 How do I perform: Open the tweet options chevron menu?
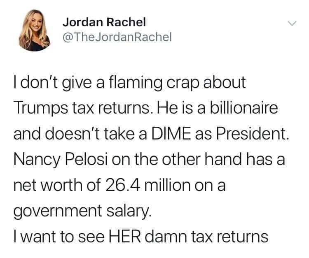(x=292, y=23)
